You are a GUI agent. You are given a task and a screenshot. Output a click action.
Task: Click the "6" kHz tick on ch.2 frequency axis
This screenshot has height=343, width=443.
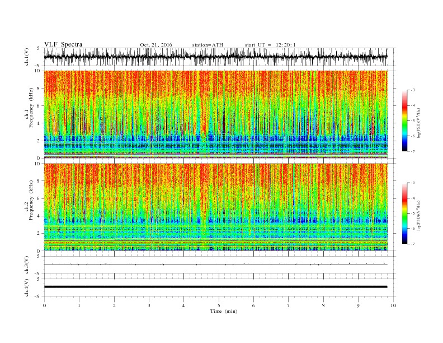pos(39,198)
